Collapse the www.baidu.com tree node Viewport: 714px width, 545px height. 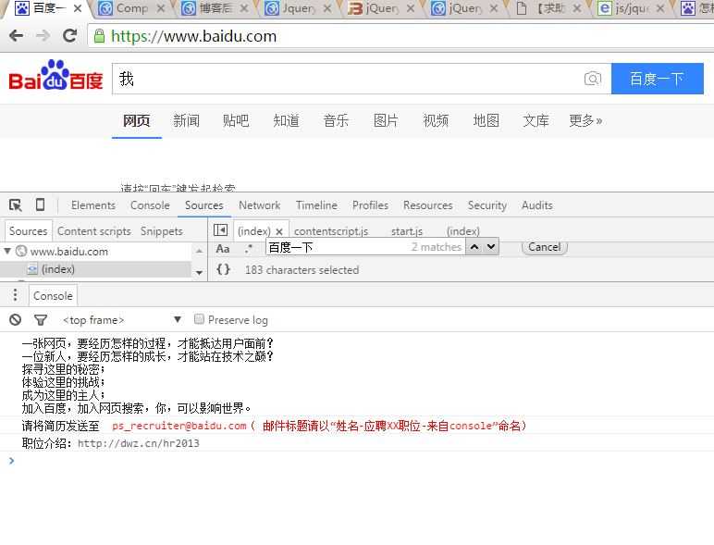(x=7, y=251)
